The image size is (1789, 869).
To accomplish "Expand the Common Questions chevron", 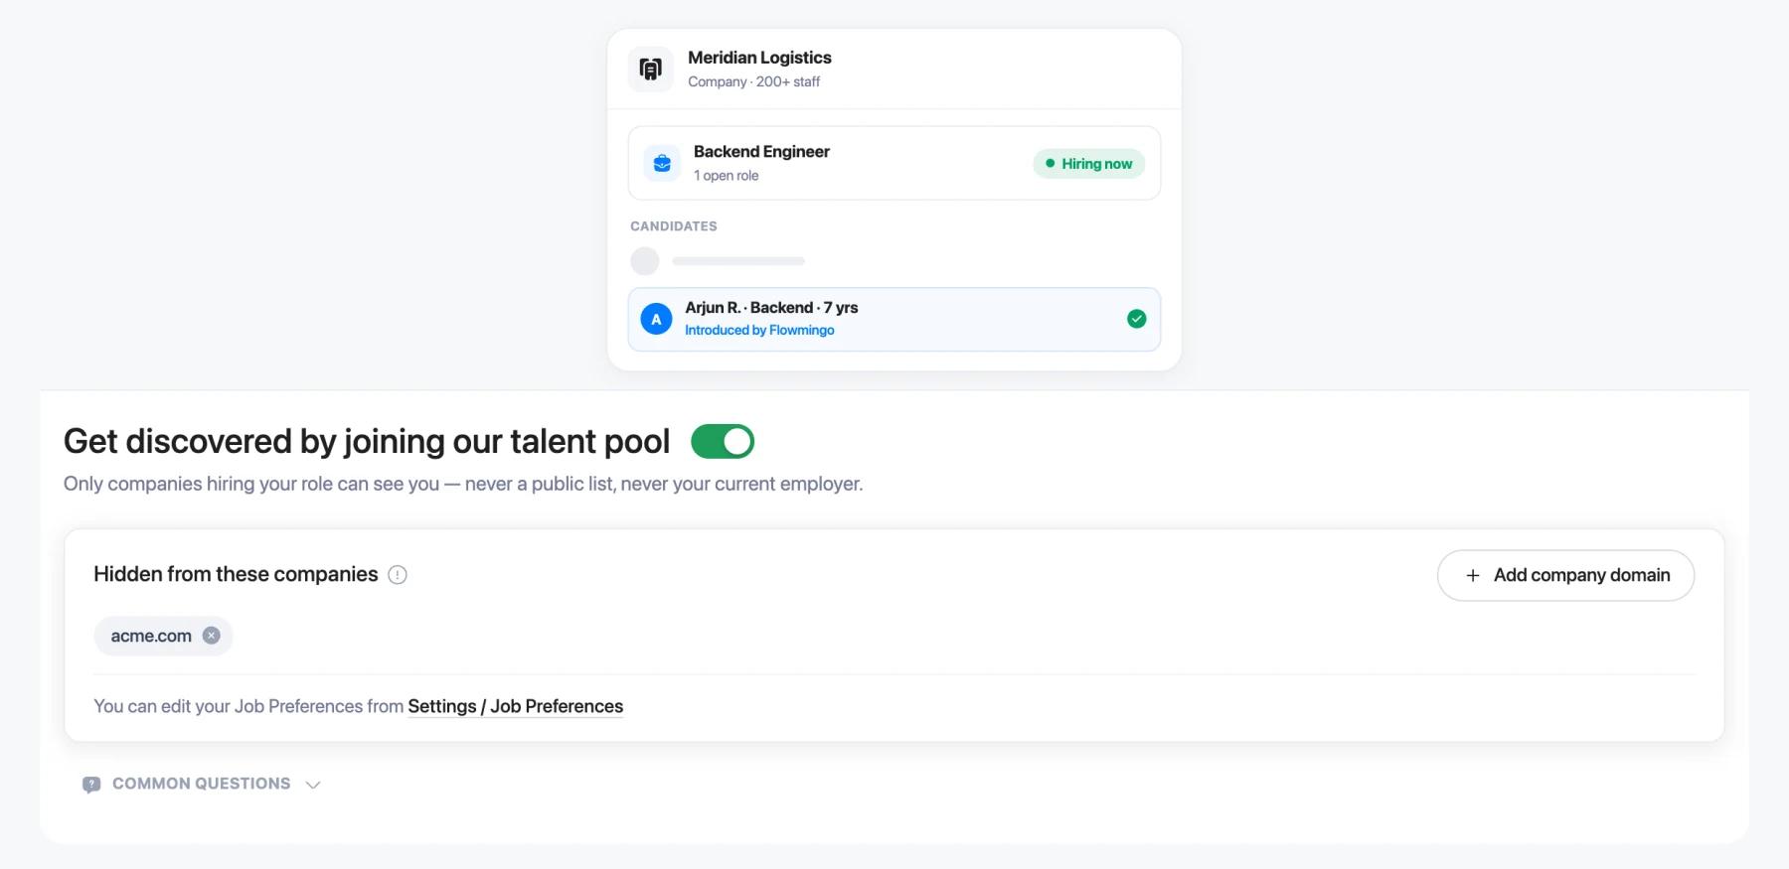I will (313, 785).
